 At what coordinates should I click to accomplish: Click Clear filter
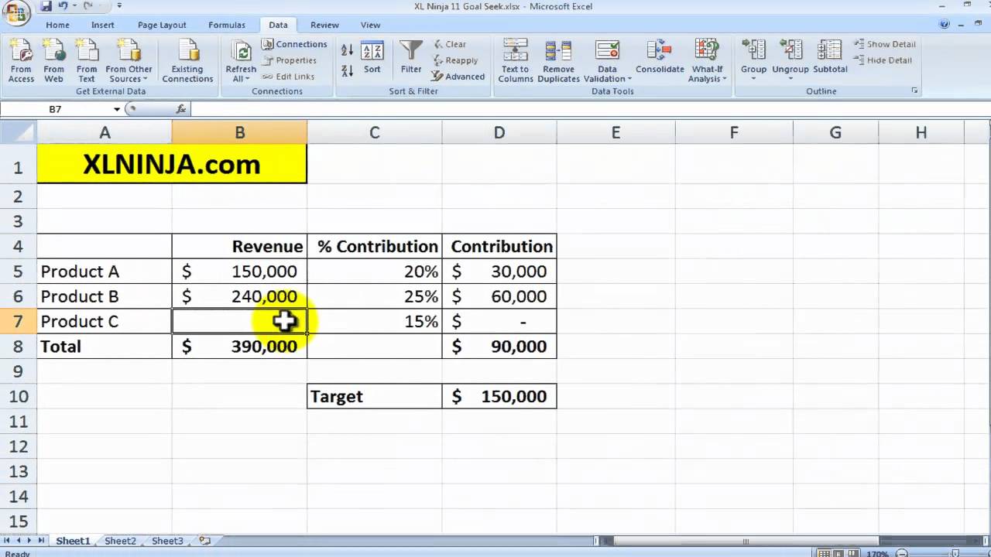(x=450, y=44)
